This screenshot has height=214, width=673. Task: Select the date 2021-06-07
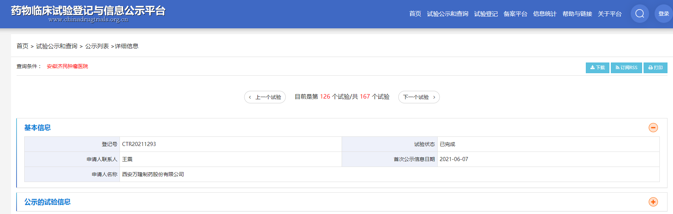454,159
